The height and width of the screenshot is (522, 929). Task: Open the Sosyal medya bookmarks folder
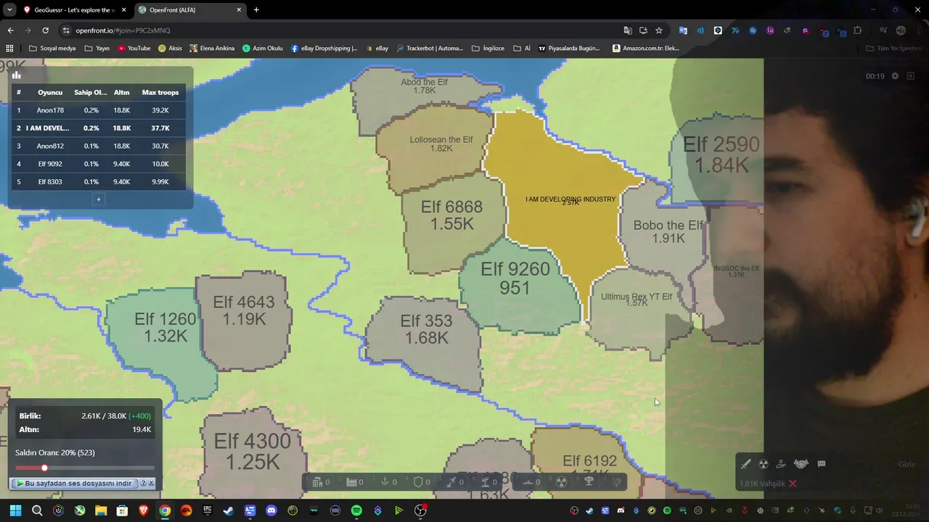point(52,49)
